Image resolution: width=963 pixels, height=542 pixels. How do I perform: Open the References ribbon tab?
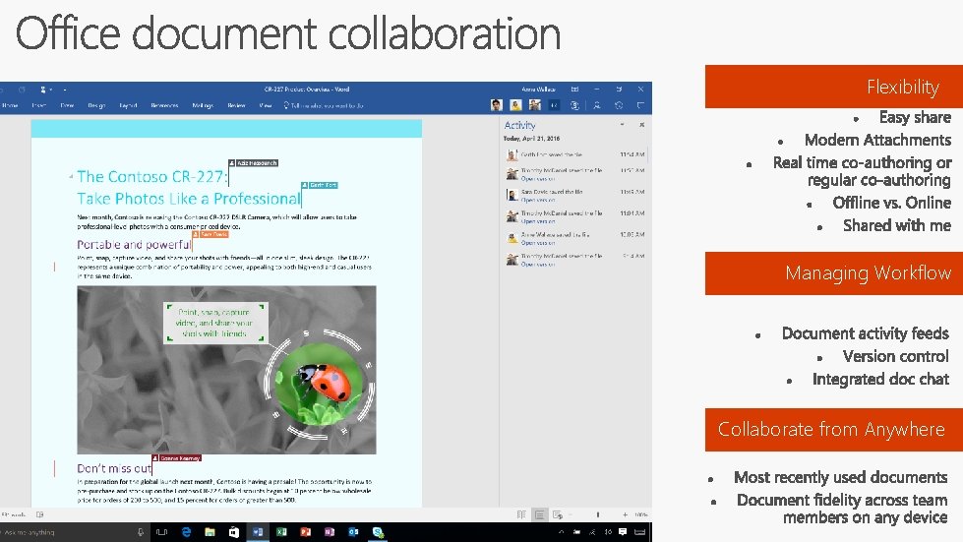[164, 105]
